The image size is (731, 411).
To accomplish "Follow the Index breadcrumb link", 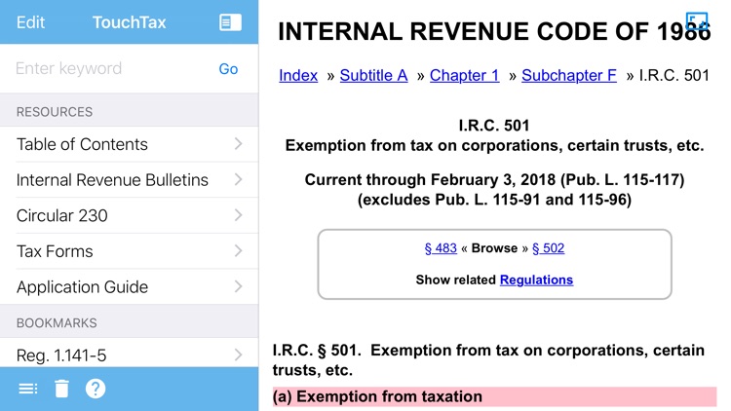I will pos(298,75).
